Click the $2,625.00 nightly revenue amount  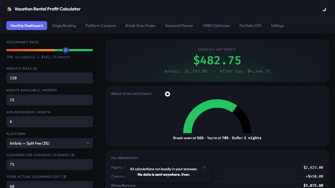[x=313, y=167]
